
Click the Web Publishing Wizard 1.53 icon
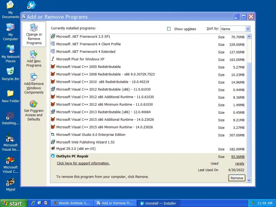click(53, 142)
